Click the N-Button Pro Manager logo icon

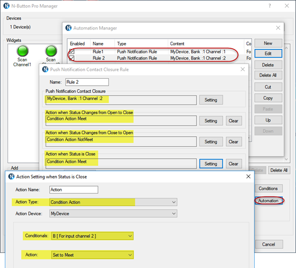(x=6, y=6)
